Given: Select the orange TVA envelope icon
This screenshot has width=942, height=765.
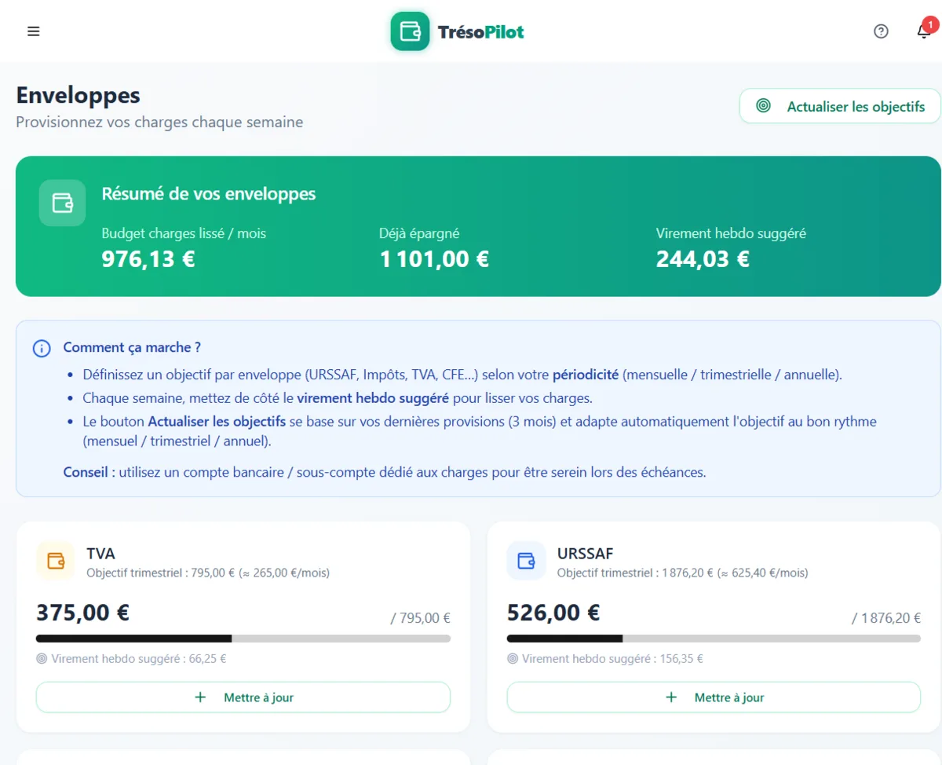Looking at the screenshot, I should point(55,561).
